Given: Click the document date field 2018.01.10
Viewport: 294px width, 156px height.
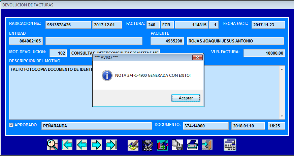Looking at the screenshot, I should point(248,126).
